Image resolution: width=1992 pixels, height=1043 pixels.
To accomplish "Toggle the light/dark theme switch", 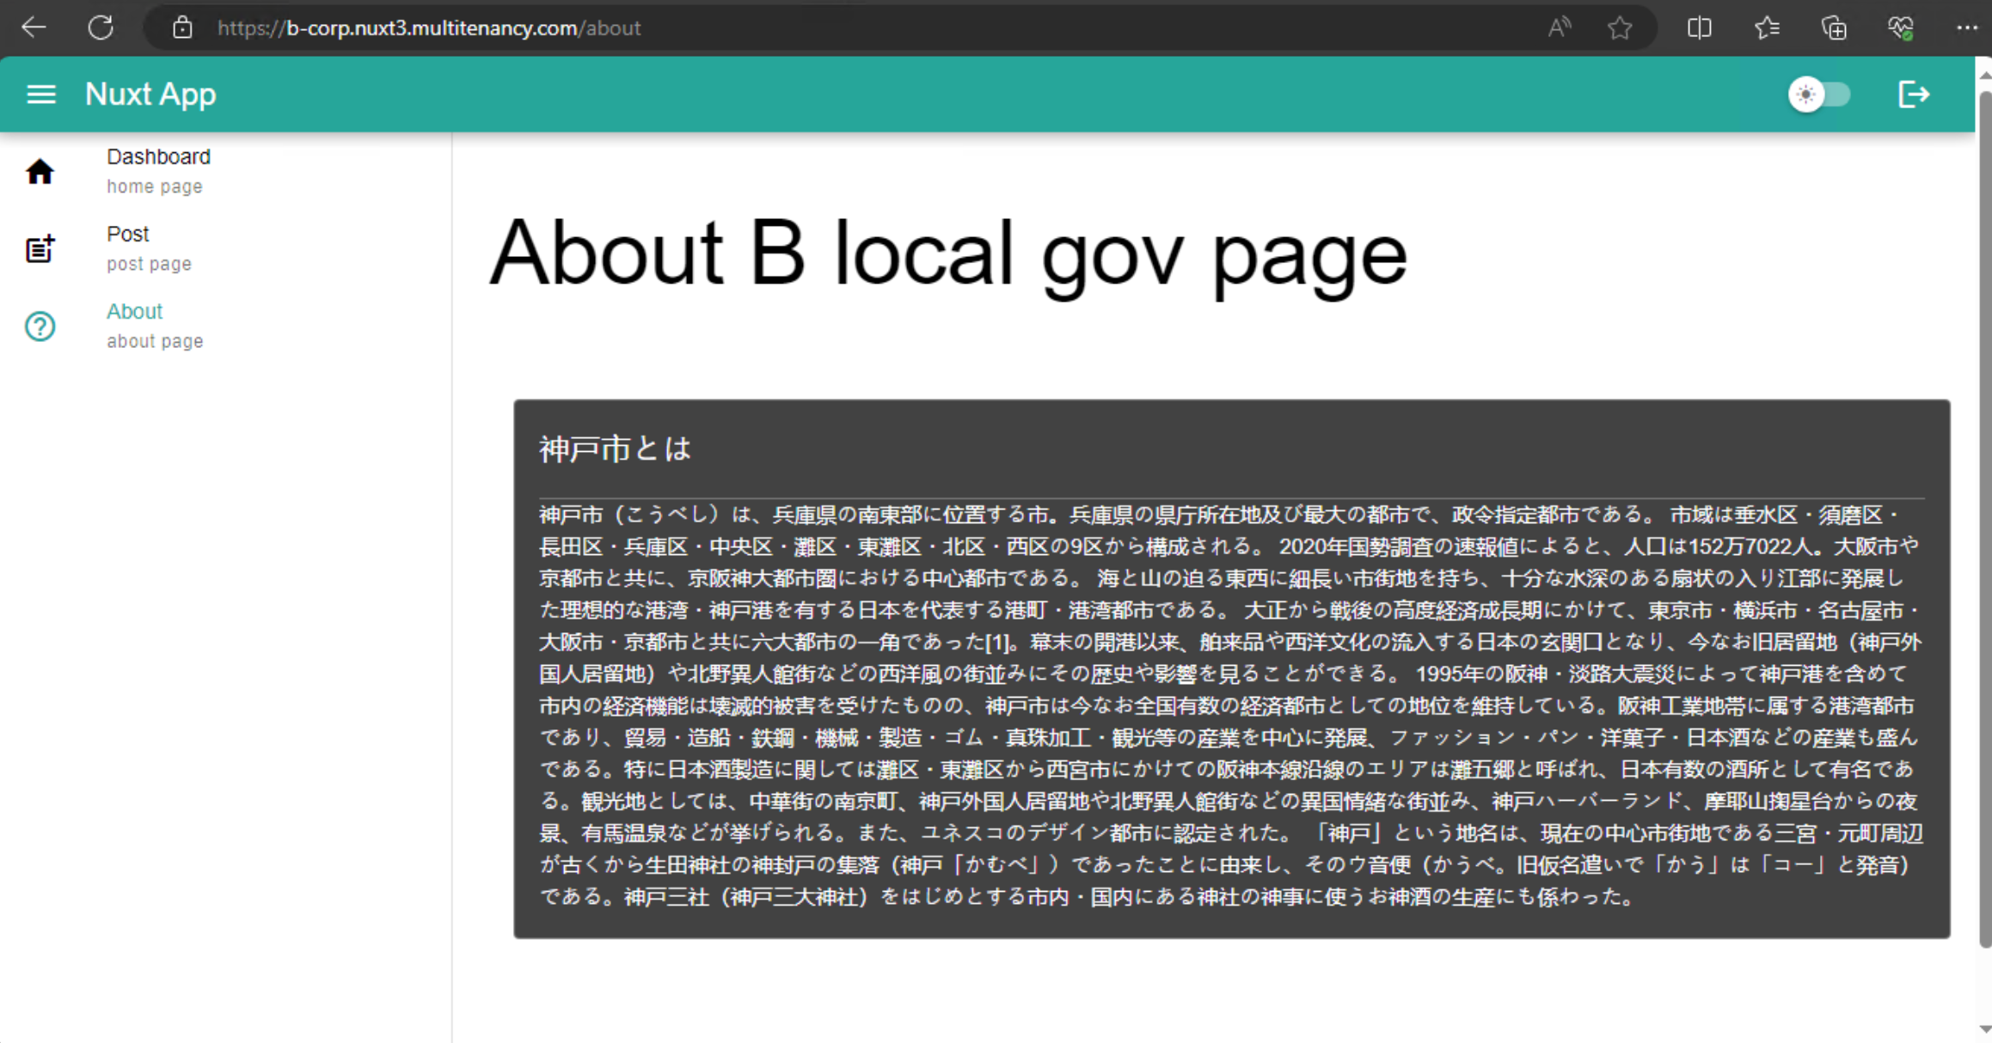I will coord(1819,95).
